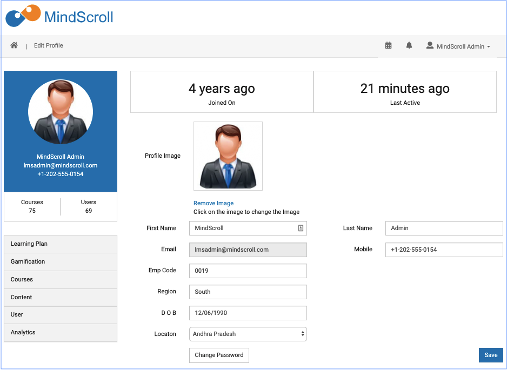Focus the Mobile number field
Image resolution: width=507 pixels, height=370 pixels.
(x=444, y=250)
